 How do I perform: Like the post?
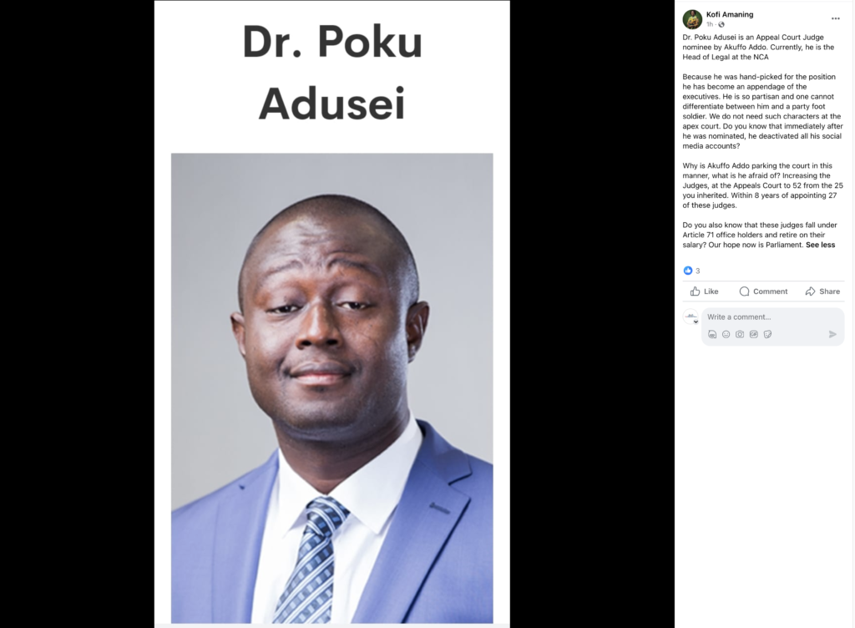[704, 291]
